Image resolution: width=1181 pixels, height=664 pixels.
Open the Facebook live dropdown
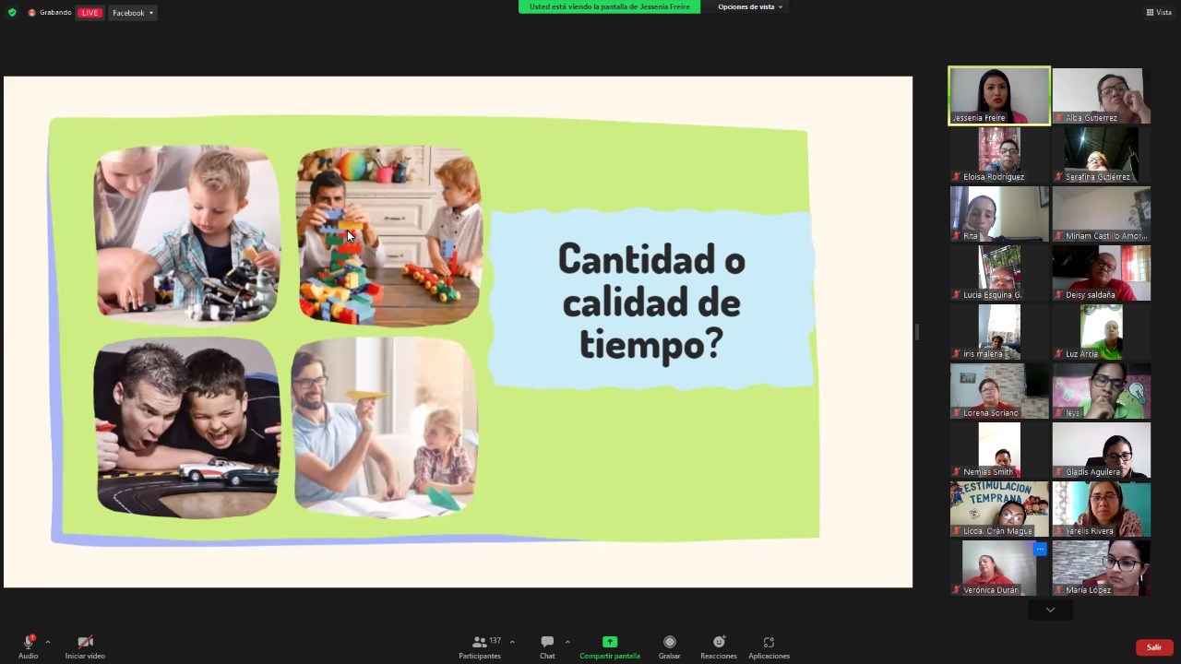(x=133, y=13)
